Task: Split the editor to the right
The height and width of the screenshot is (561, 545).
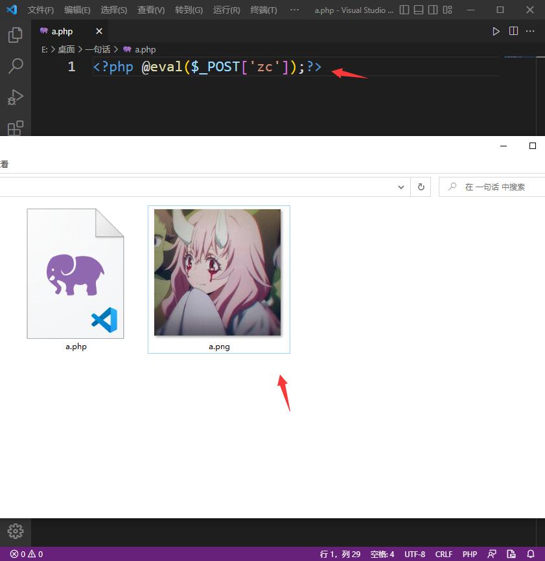Action: pyautogui.click(x=513, y=31)
